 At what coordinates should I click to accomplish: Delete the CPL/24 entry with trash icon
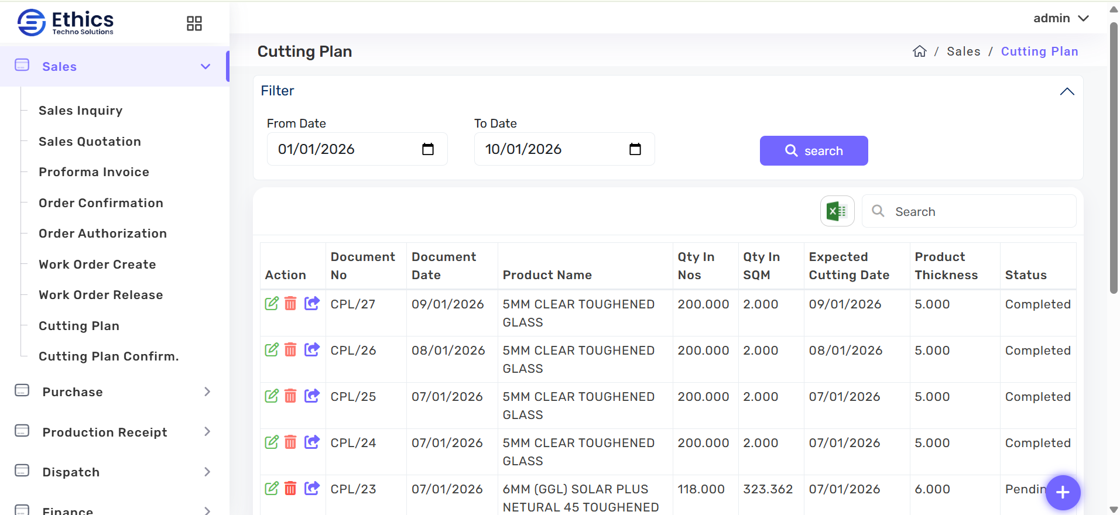tap(290, 442)
